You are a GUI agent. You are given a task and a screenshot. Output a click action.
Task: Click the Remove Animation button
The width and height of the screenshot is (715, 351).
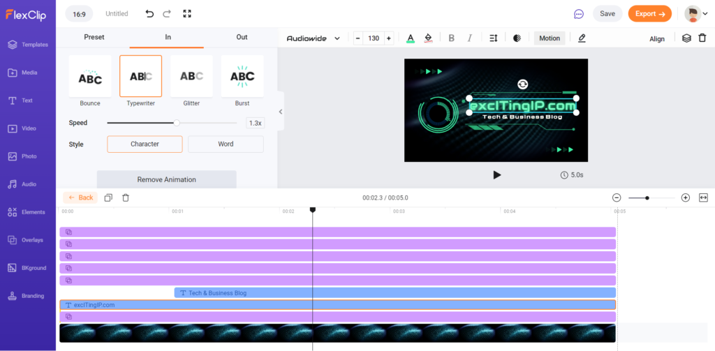coord(166,179)
